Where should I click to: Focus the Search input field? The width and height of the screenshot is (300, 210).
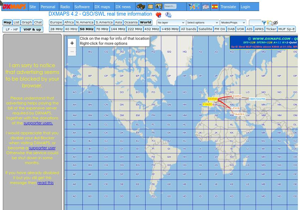pos(170,6)
